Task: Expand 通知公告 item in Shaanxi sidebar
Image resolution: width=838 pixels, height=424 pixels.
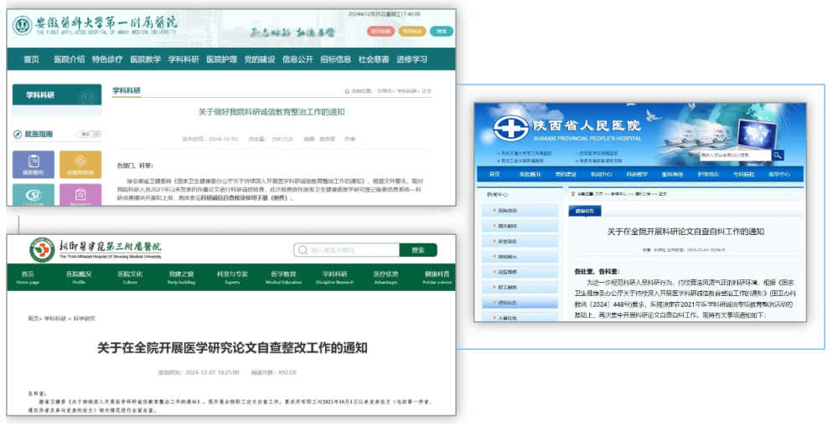Action: tap(510, 302)
